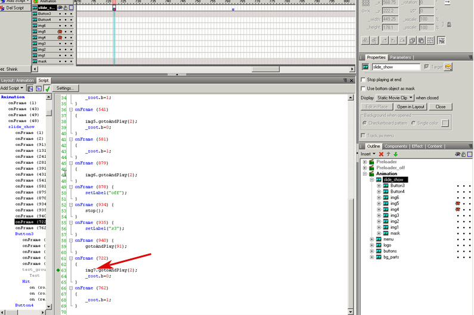Click the Open in Layout button

coord(410,107)
